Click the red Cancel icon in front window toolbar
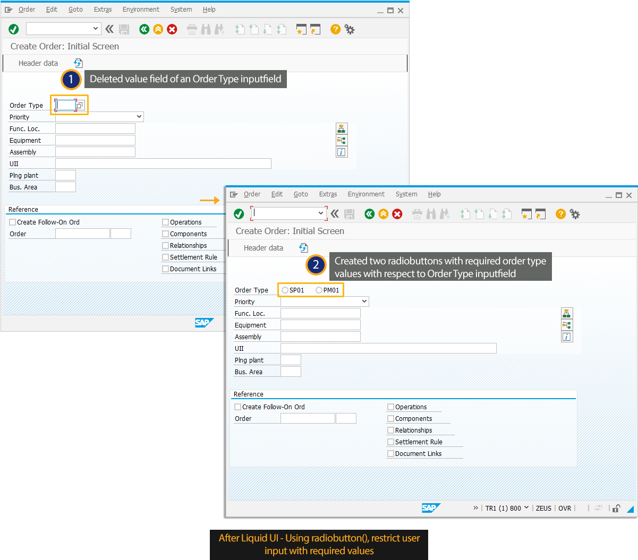This screenshot has width=638, height=560. (x=397, y=214)
